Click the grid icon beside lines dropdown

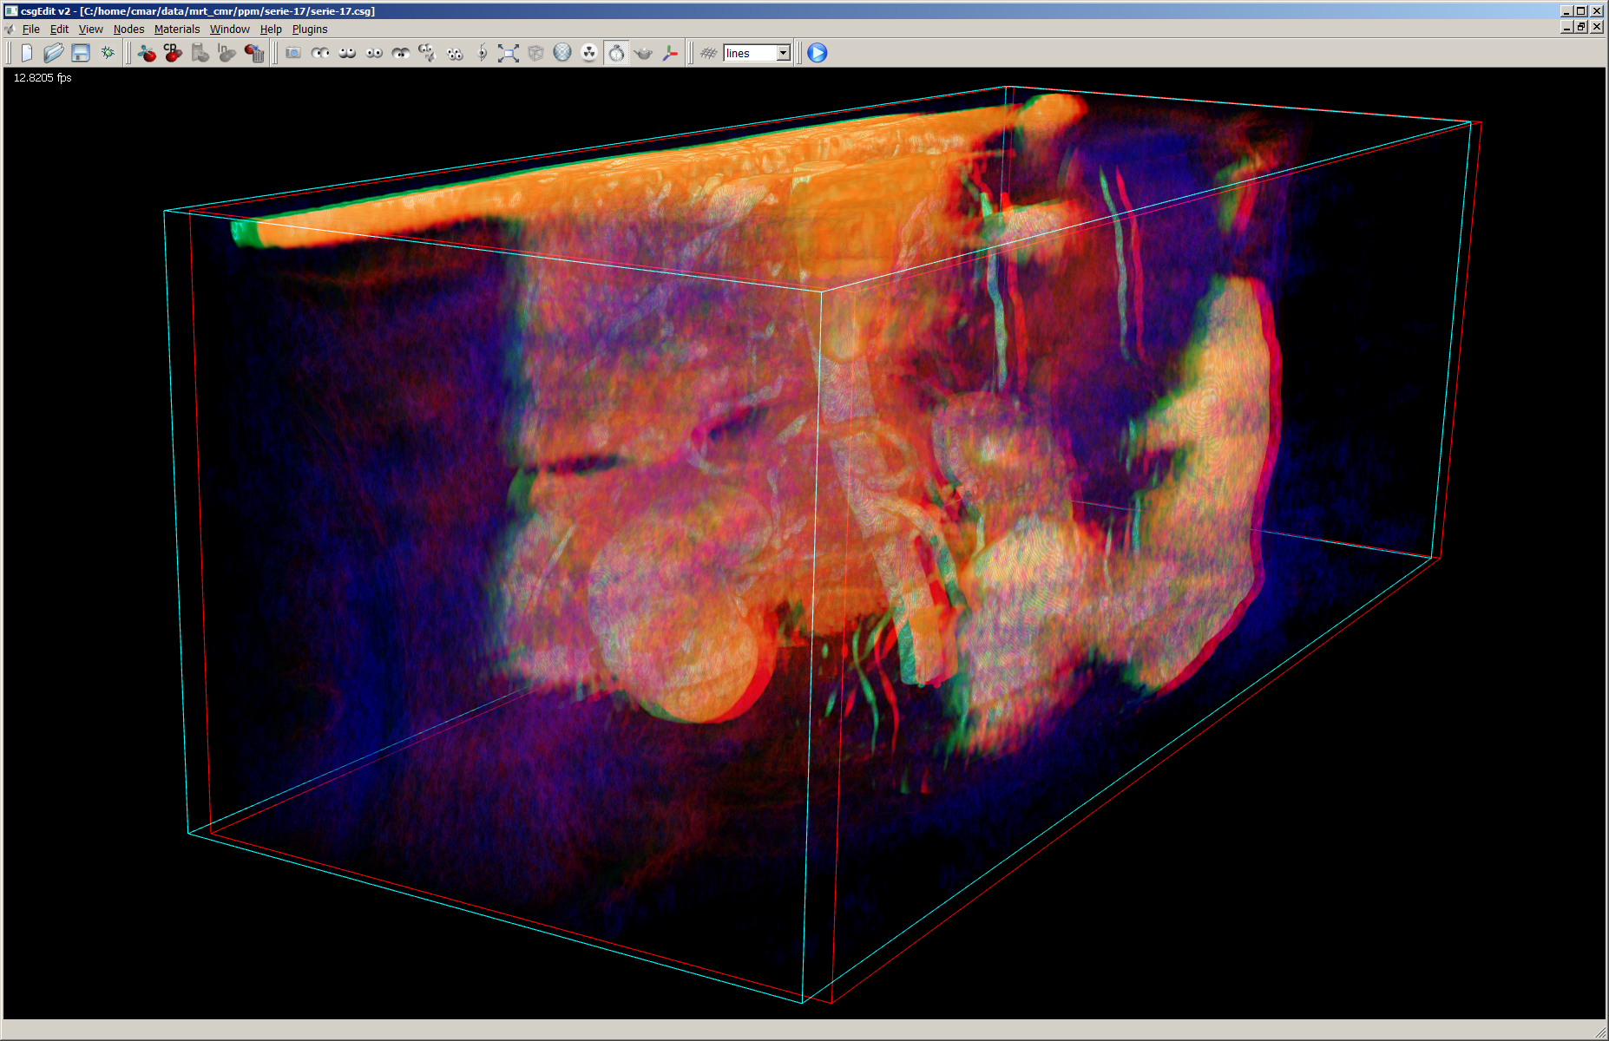(708, 53)
